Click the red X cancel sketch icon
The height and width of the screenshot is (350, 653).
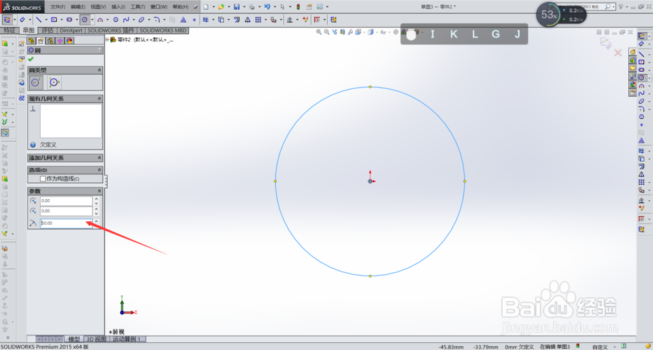point(618,52)
